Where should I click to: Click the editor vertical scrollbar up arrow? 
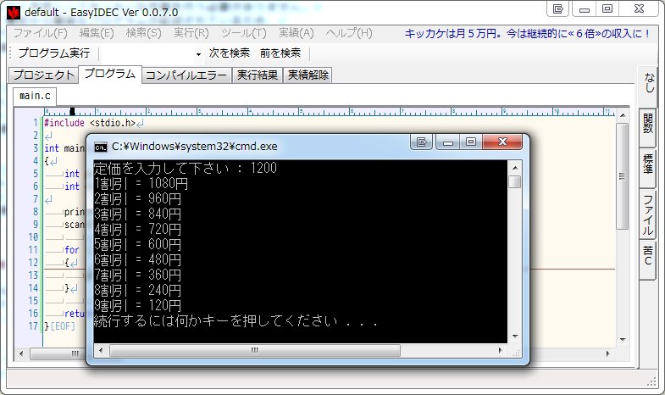tap(622, 115)
